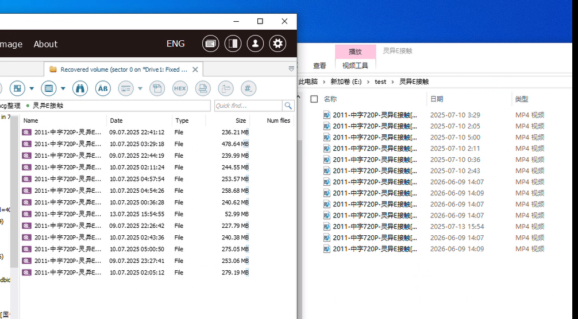The height and width of the screenshot is (319, 578).
Task: Click the MP4 icon of the 2025-07-10 0:36 Explorer file
Action: click(x=326, y=159)
